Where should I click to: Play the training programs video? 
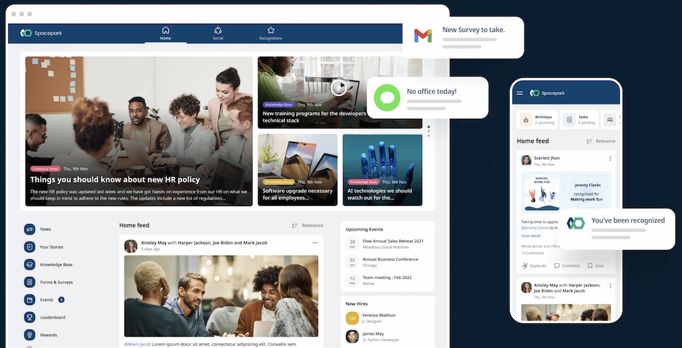coord(339,87)
